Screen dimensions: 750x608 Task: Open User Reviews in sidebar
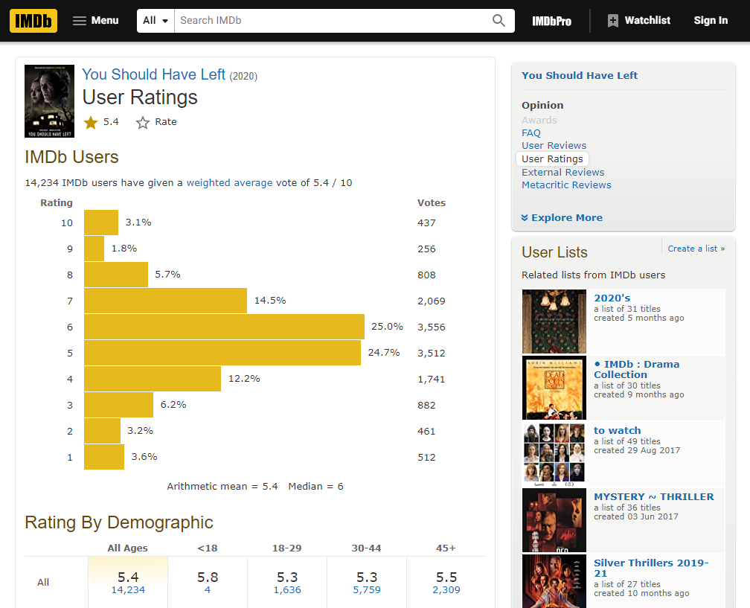click(x=554, y=145)
